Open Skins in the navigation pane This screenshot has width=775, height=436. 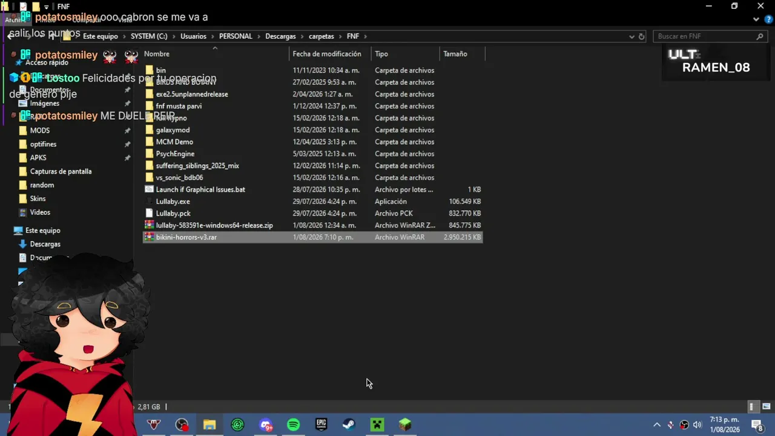point(38,199)
